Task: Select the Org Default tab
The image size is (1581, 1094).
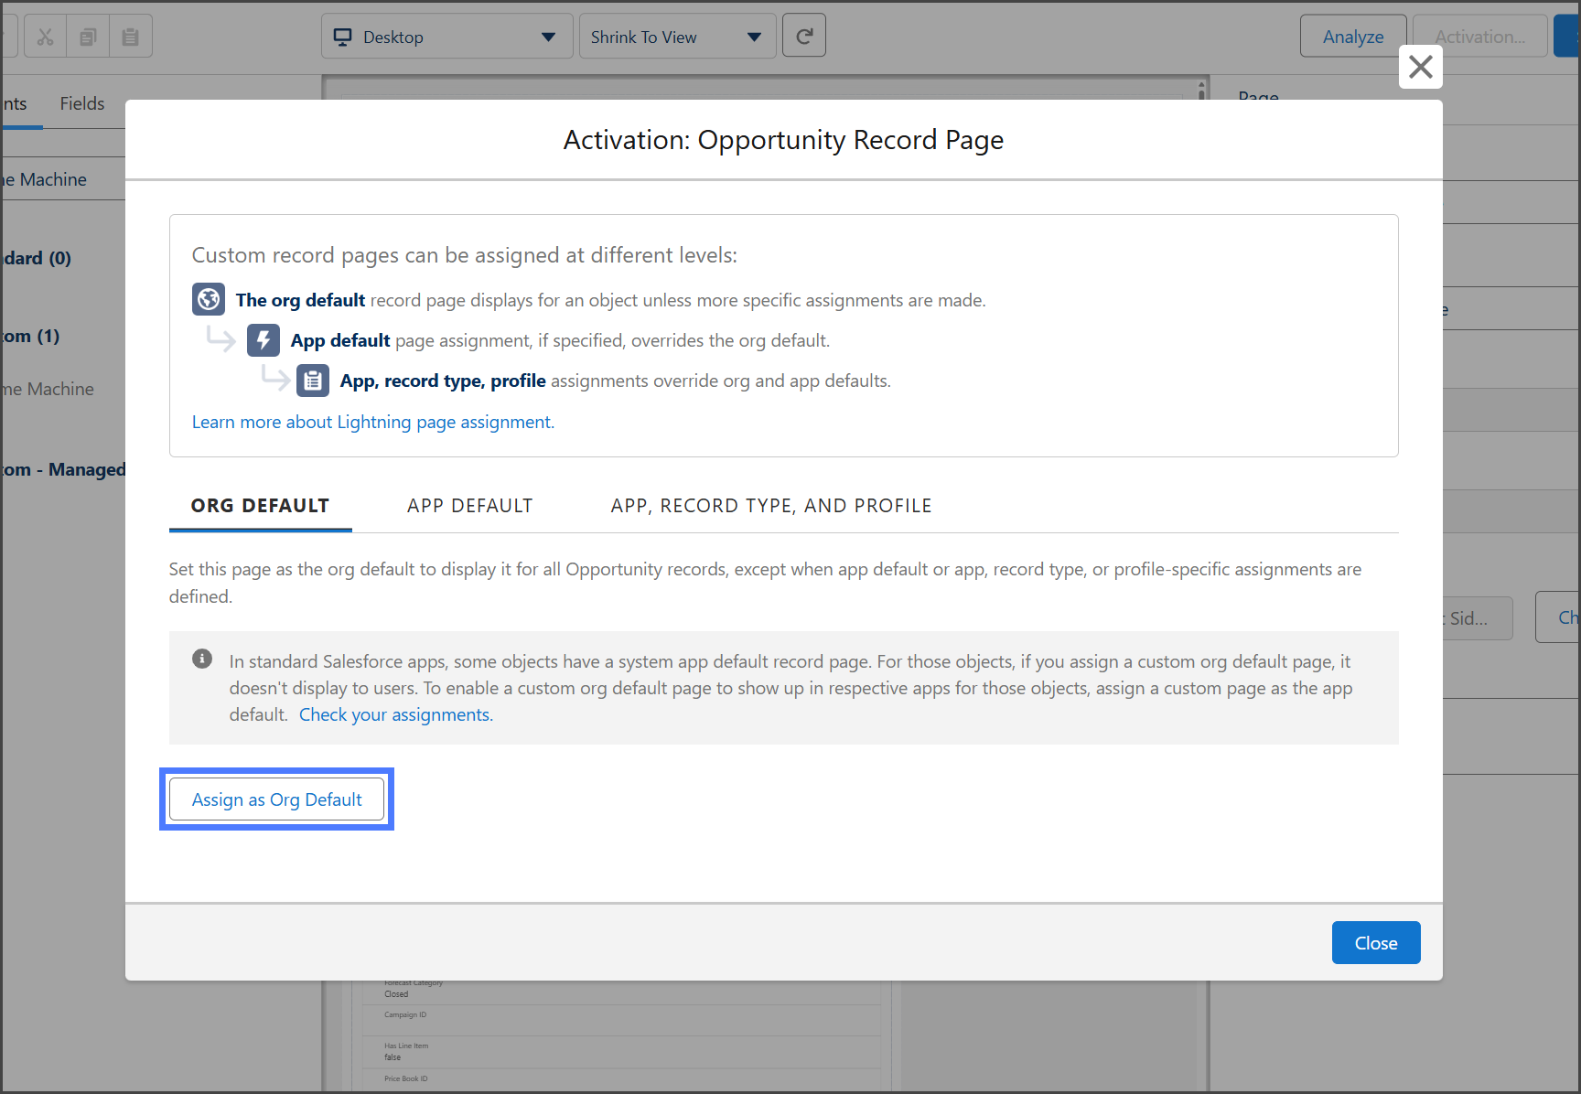Action: [260, 506]
